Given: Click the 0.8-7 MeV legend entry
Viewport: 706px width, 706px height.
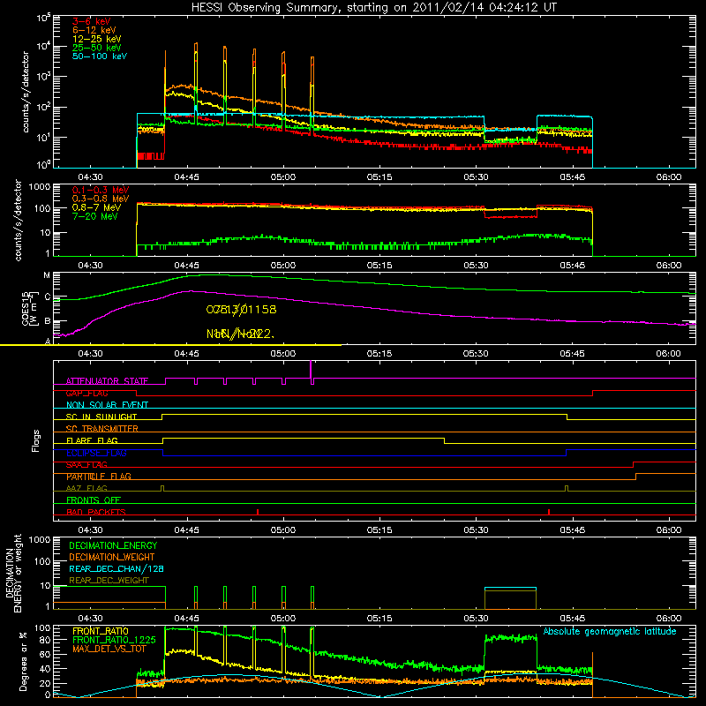Looking at the screenshot, I should pos(96,207).
